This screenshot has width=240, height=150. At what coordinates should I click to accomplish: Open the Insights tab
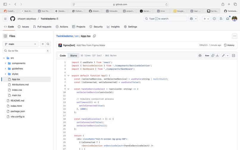tap(113, 26)
